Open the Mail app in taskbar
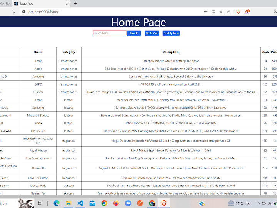The width and height of the screenshot is (277, 208). (92, 203)
